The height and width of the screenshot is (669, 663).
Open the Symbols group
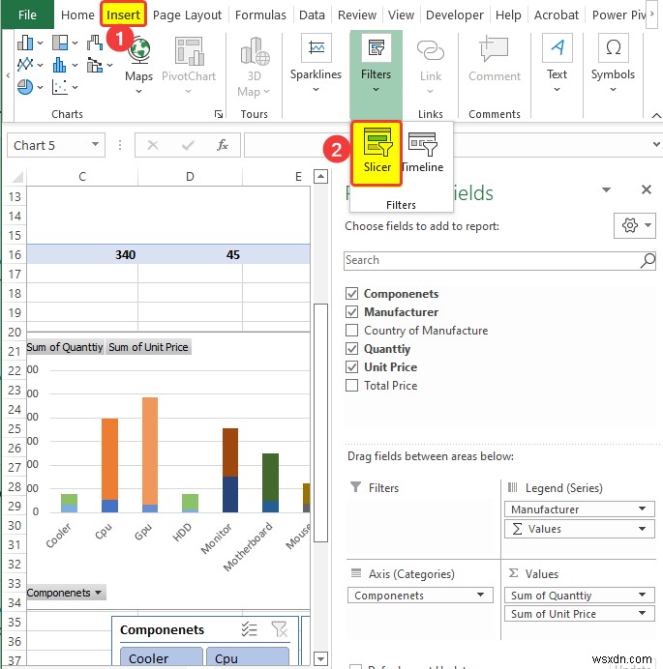(613, 64)
